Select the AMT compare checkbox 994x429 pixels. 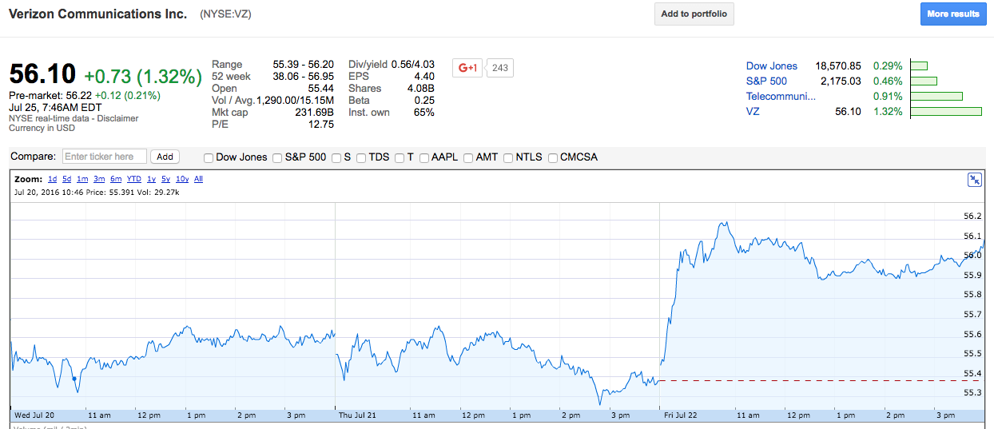468,157
